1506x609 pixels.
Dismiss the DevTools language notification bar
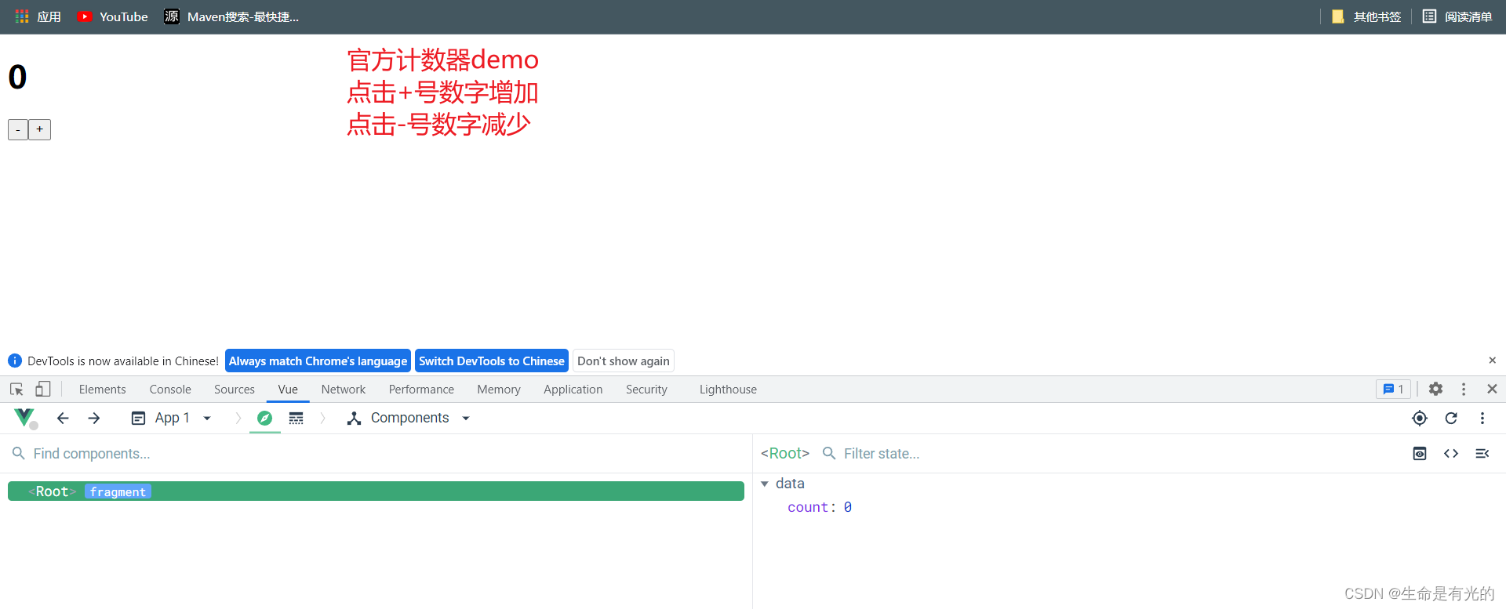pos(1492,361)
